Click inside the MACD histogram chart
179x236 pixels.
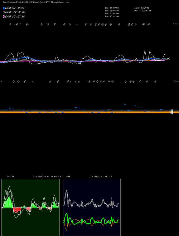[x=30, y=207]
